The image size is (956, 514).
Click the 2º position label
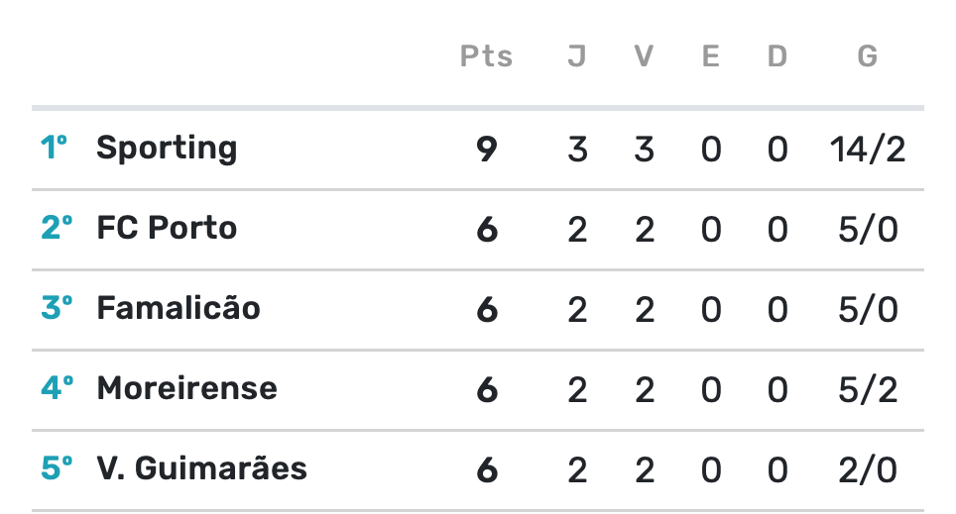(57, 228)
